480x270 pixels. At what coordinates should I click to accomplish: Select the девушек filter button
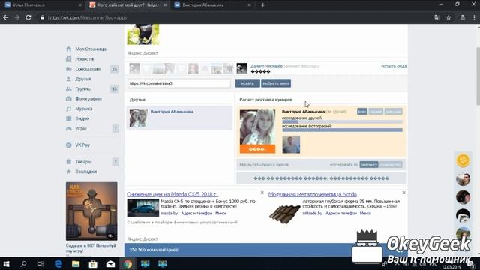(x=393, y=112)
